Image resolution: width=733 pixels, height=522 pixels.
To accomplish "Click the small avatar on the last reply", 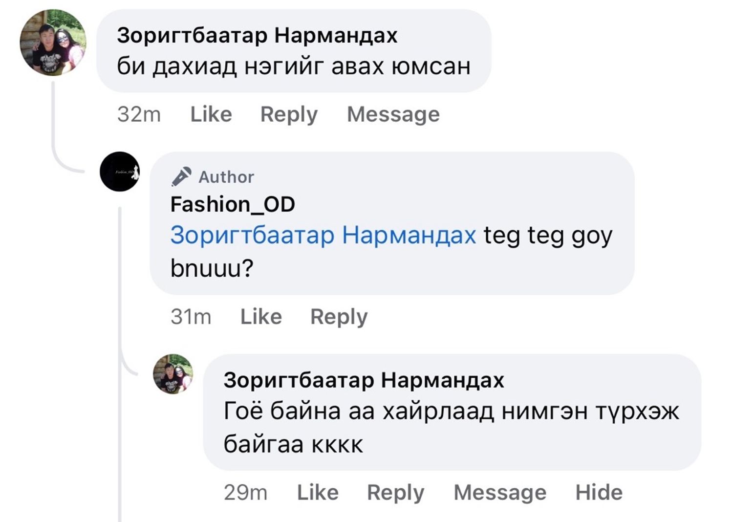I will click(173, 374).
